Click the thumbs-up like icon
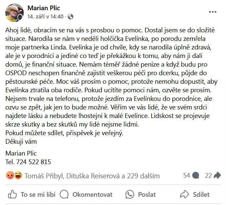This screenshot has height=205, width=226. [x=12, y=194]
